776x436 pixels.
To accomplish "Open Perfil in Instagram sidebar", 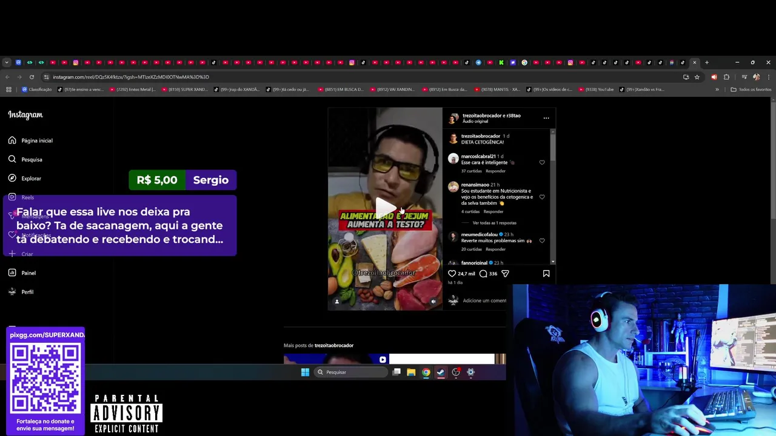I will (x=21, y=292).
